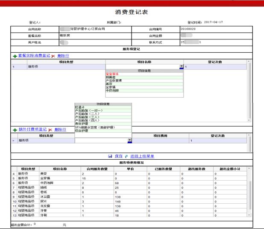The image size is (264, 229).
Task: Click the 项目费用 cell in the extra-fee grid
Action: coord(160,140)
